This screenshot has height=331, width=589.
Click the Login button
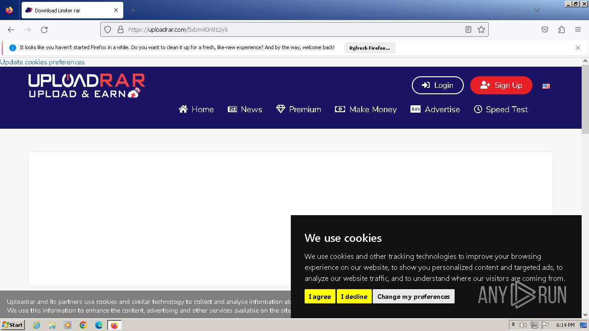(438, 85)
